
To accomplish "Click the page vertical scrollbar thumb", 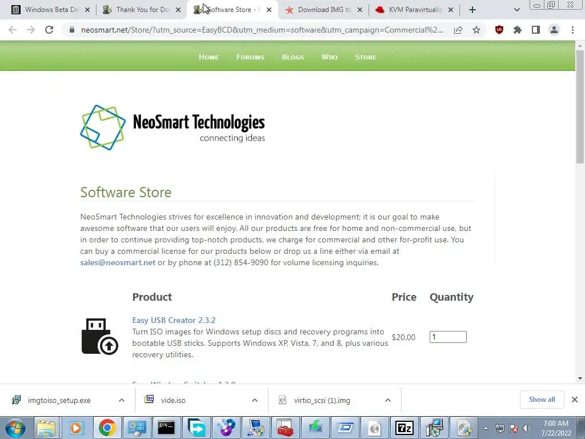I will click(x=580, y=106).
